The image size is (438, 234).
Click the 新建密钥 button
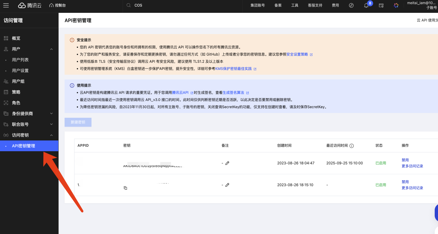click(x=78, y=122)
